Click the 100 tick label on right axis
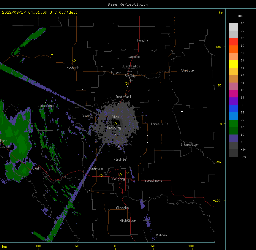Screen dimensions: 256x250 (218, 47)
